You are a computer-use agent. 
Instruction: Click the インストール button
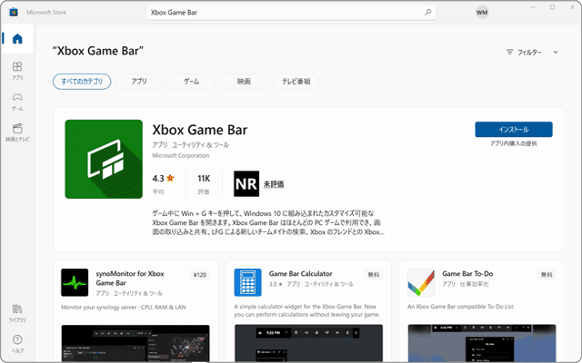(514, 129)
